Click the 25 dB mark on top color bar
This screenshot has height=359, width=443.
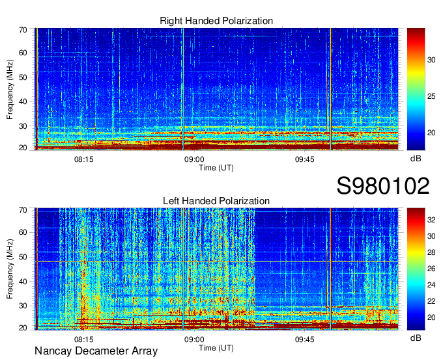[x=431, y=96]
